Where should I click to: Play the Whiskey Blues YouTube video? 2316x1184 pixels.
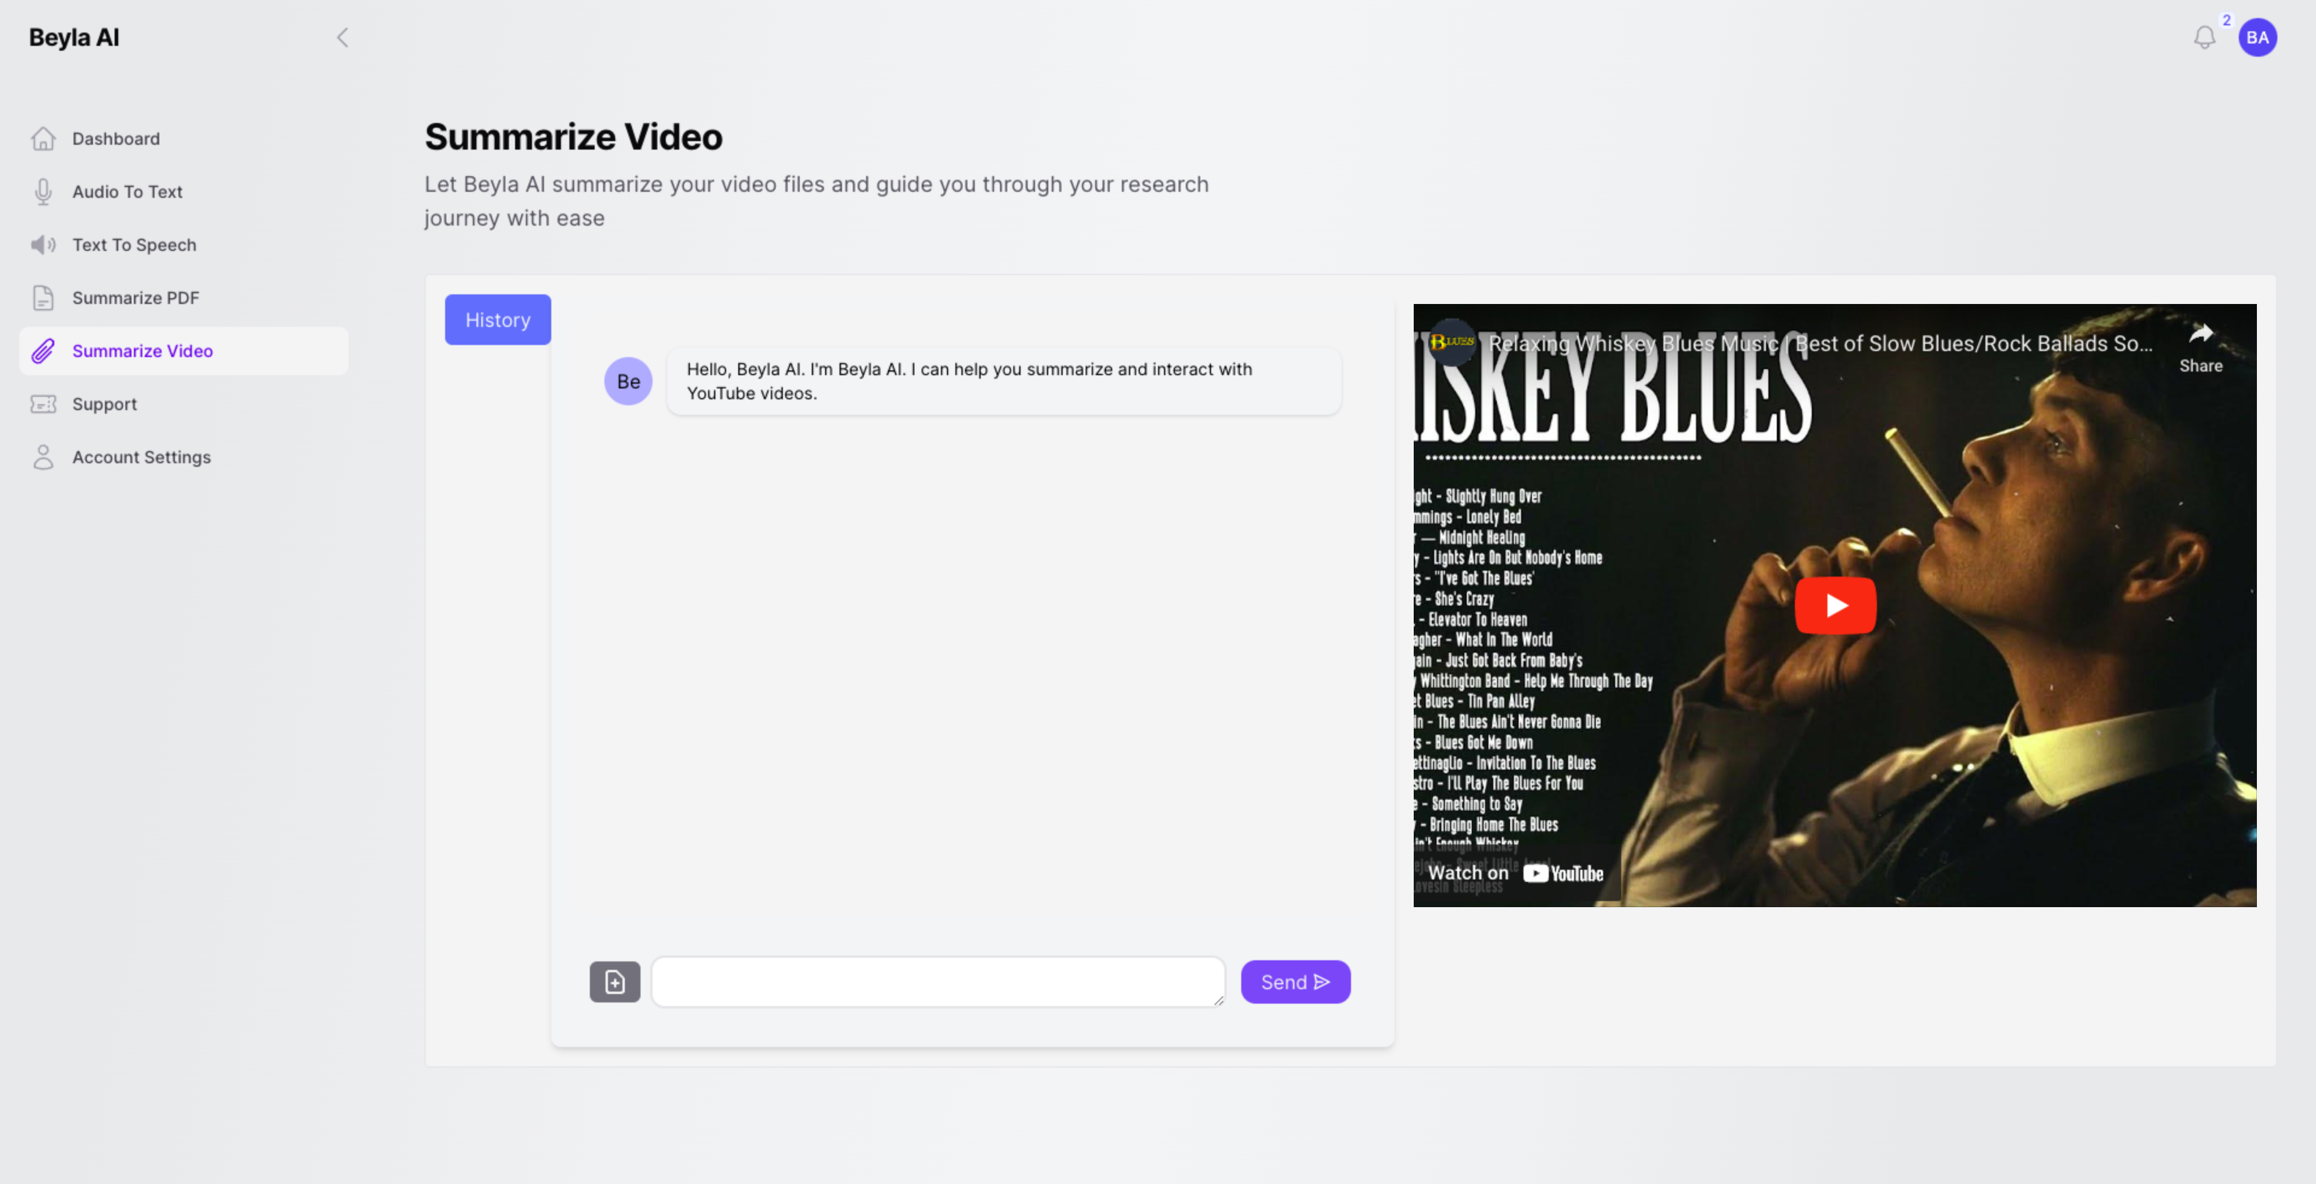(1834, 605)
